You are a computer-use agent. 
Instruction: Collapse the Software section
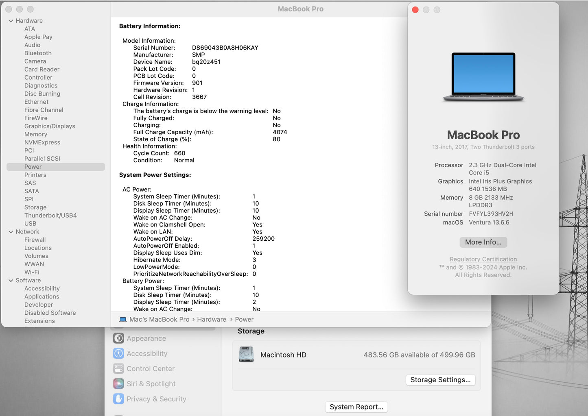[11, 280]
